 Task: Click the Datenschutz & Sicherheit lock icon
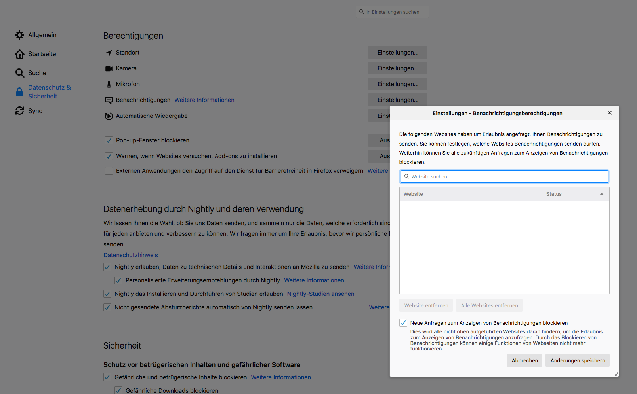tap(19, 92)
